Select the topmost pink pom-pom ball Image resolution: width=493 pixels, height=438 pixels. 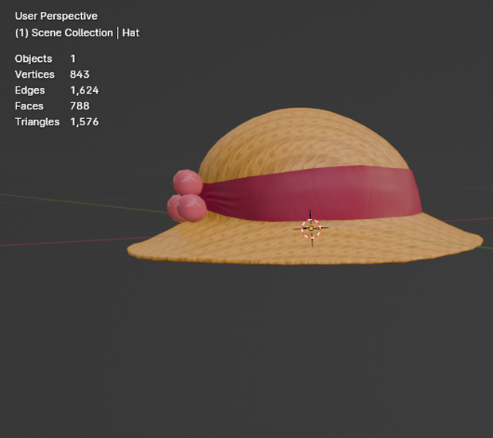[188, 182]
